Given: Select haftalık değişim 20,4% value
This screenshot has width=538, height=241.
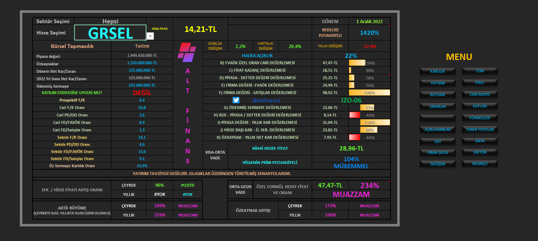Looking at the screenshot, I should (295, 46).
